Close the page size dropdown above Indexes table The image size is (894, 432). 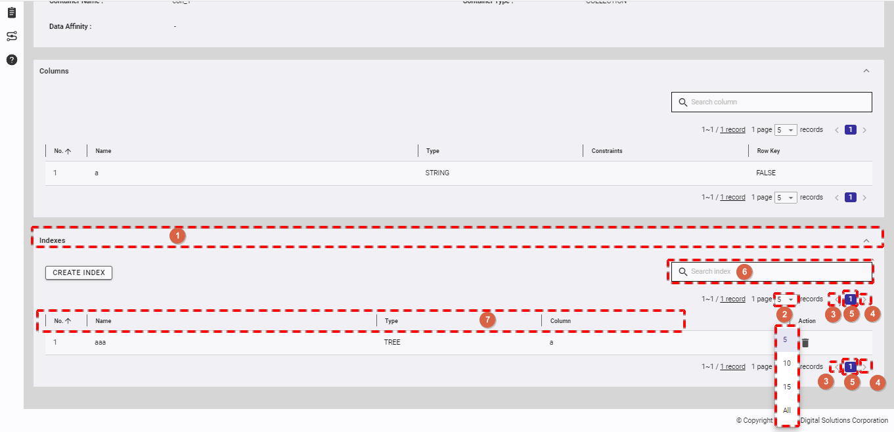click(786, 299)
